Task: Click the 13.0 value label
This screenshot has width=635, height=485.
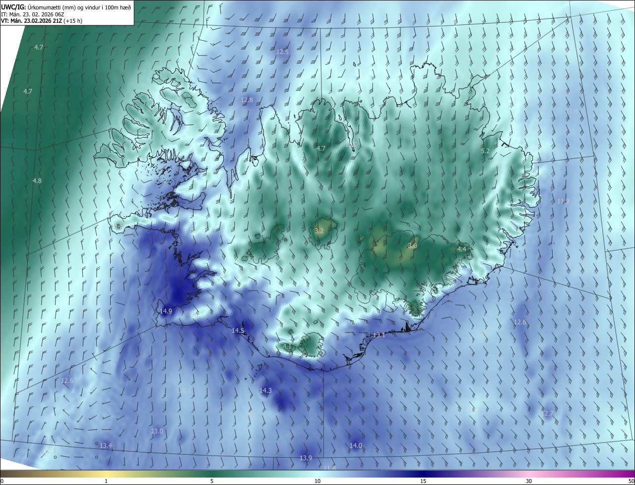Action: [x=157, y=431]
